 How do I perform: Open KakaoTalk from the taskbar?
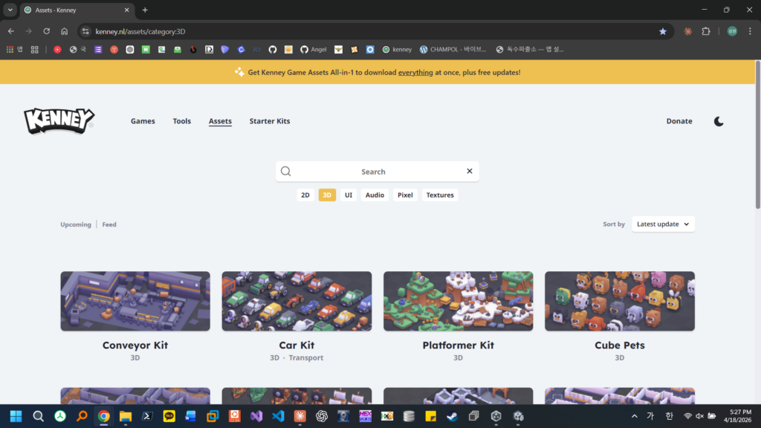[169, 416]
